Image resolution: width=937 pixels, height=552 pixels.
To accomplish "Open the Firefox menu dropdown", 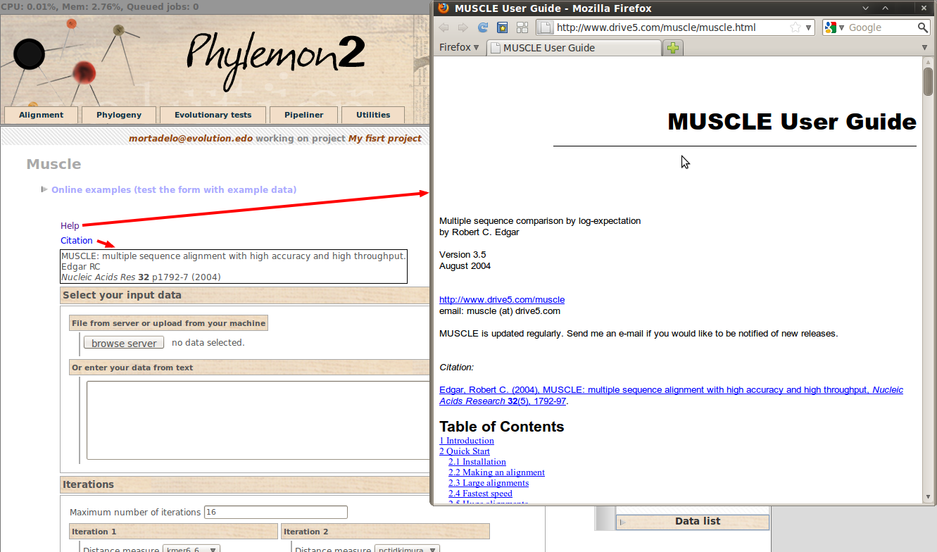I will [458, 47].
